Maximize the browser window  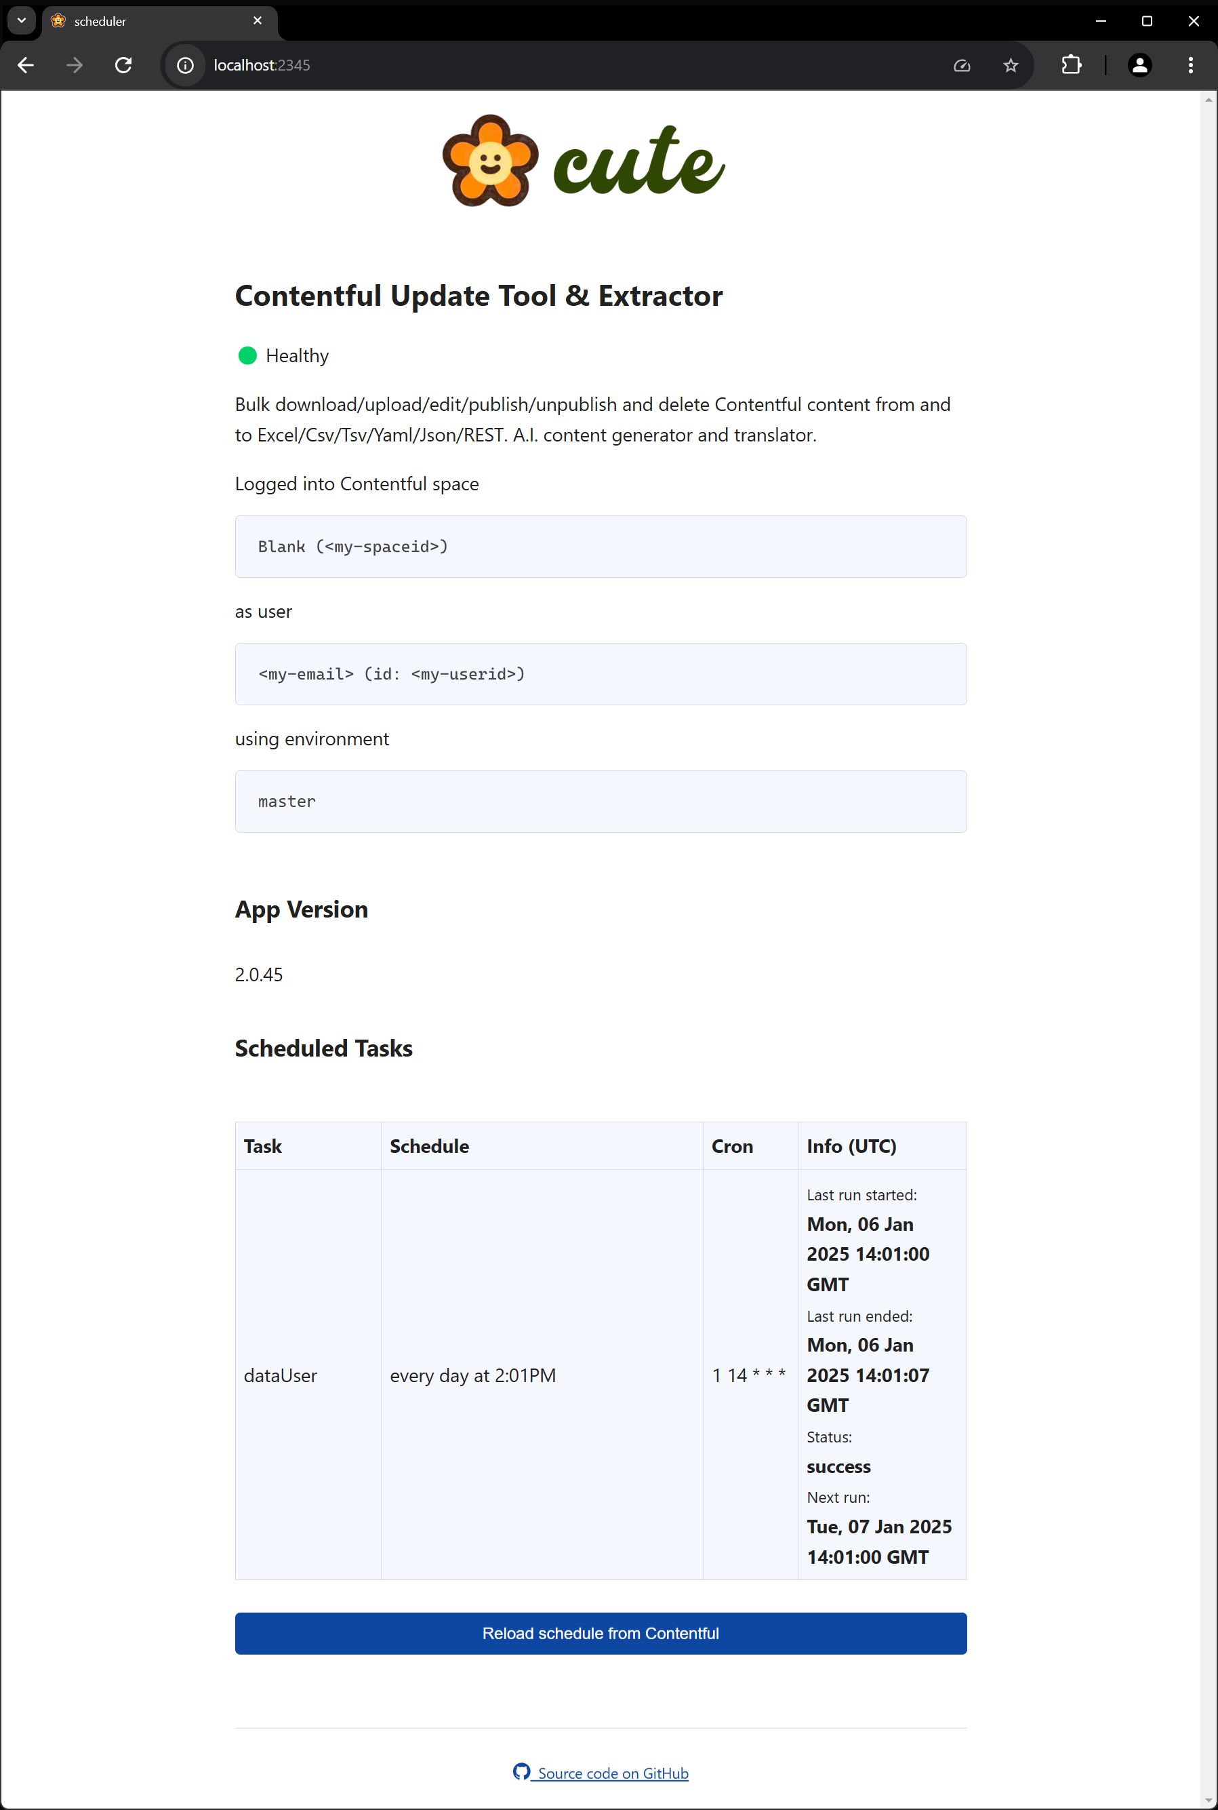(x=1147, y=21)
